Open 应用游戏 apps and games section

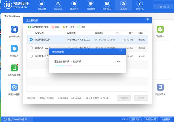(58, 5)
